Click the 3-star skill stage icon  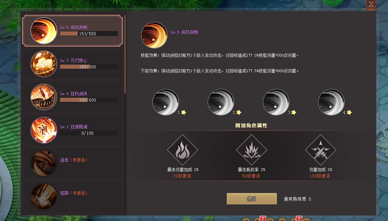click(x=276, y=102)
